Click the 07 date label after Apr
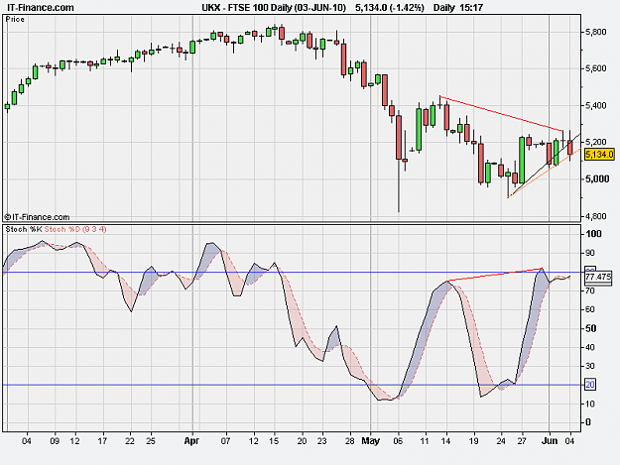The image size is (620, 465). (x=225, y=441)
